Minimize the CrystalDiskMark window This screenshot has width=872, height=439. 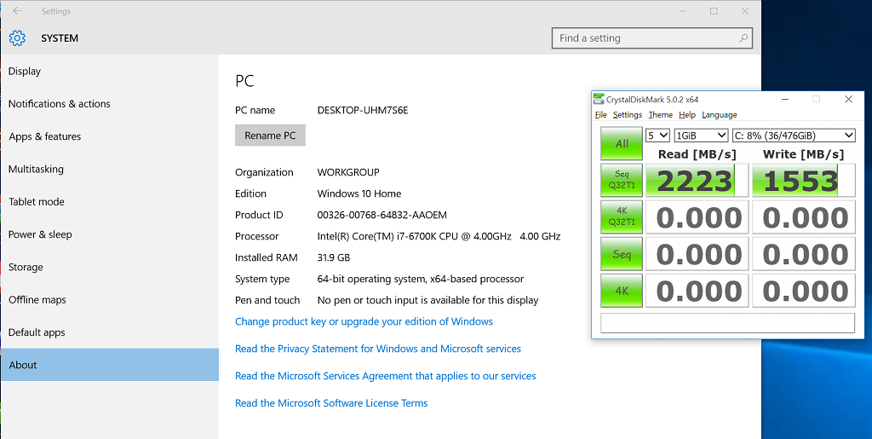(x=785, y=99)
